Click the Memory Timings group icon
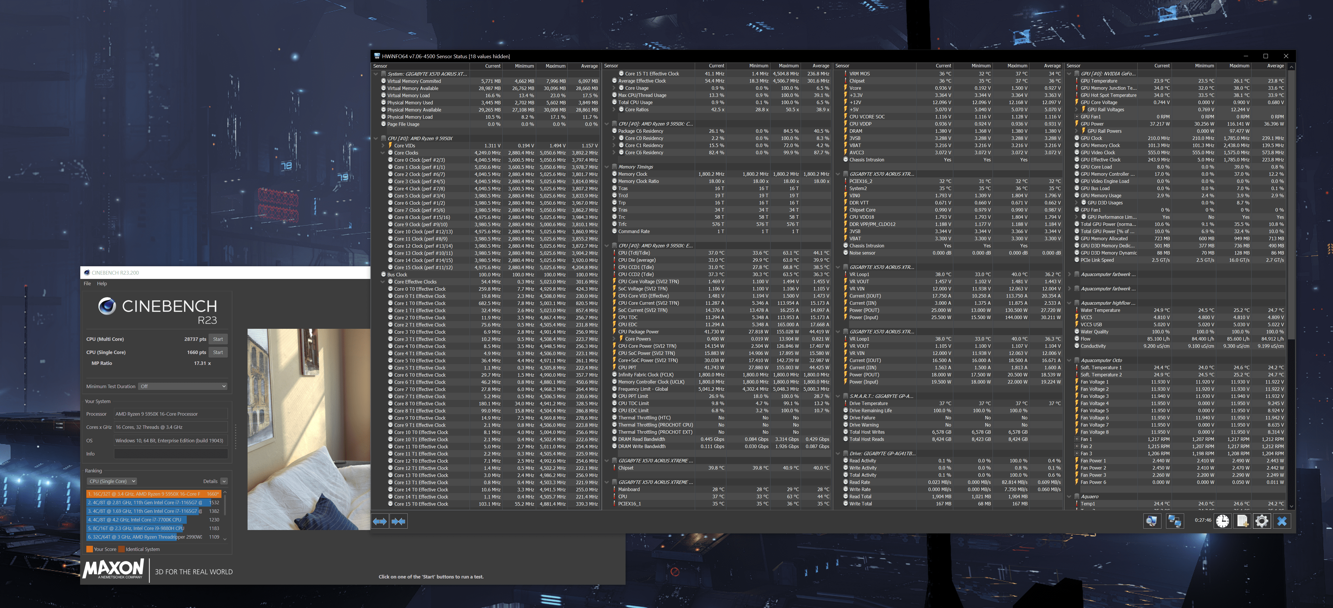The width and height of the screenshot is (1333, 608). tap(614, 167)
